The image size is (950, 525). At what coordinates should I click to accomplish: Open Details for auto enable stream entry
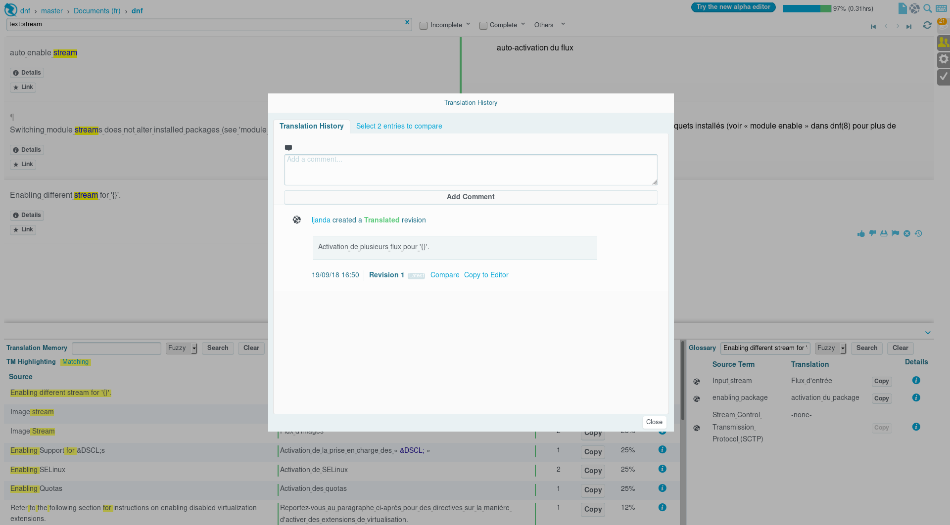27,73
